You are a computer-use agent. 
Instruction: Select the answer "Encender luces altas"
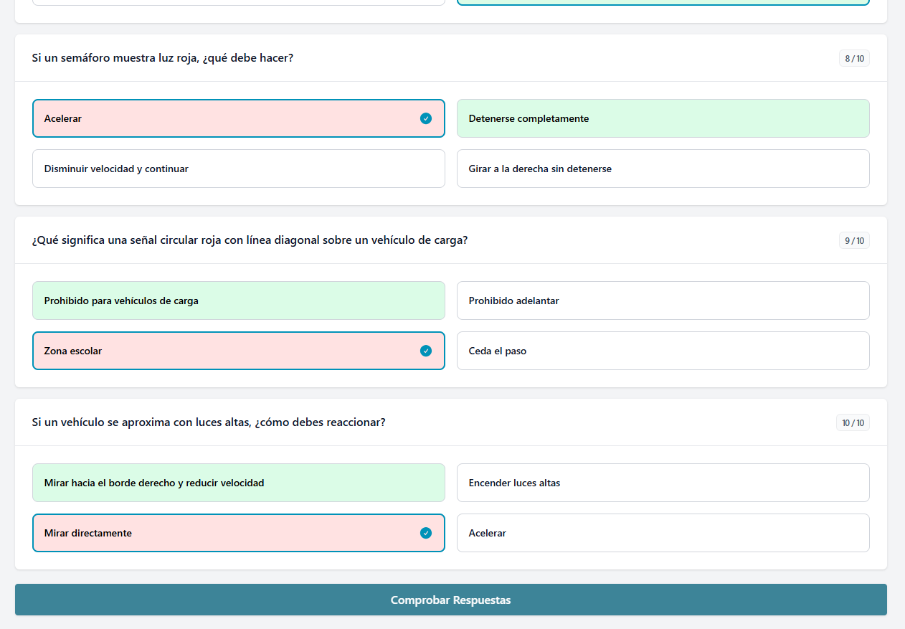click(663, 483)
